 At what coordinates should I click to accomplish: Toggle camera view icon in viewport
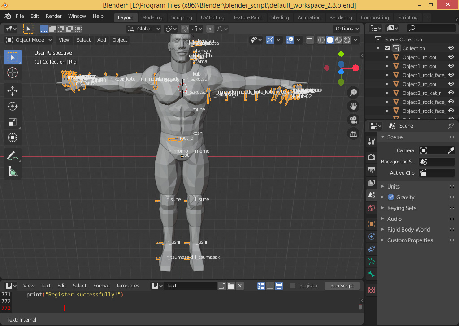point(353,120)
